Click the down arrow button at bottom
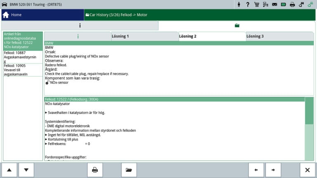 (x=26, y=170)
